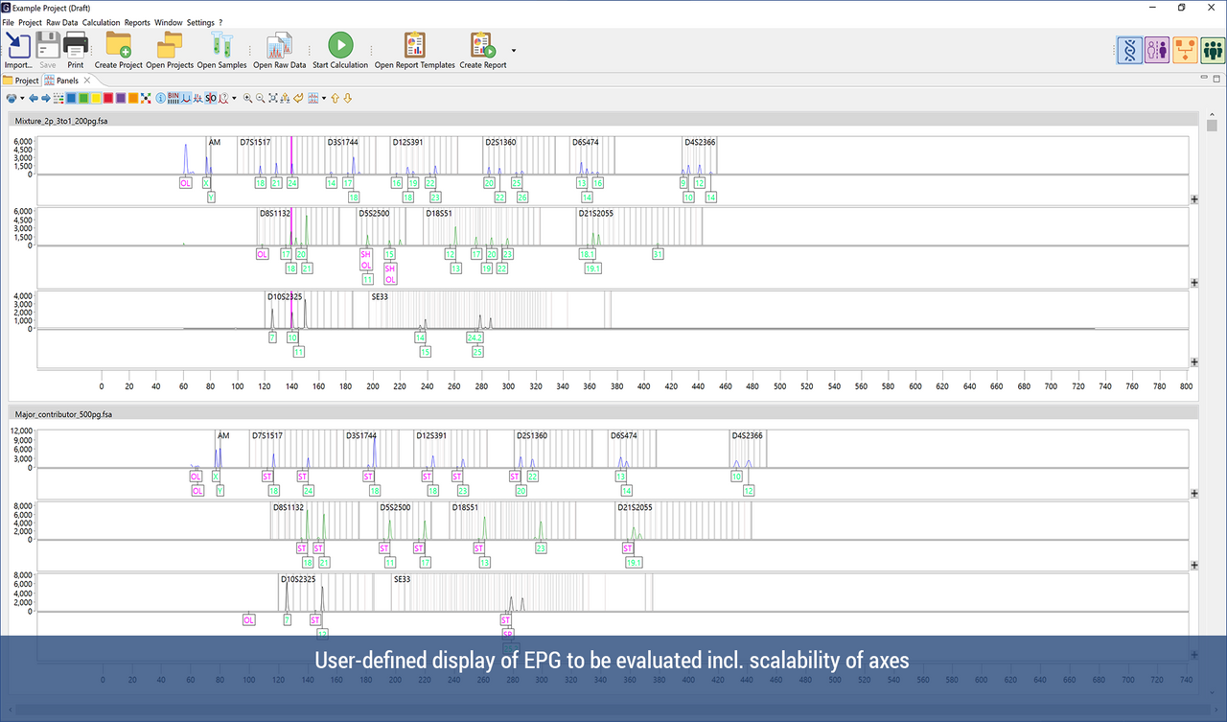Screen dimensions: 1227x722
Task: Toggle the BIN display button
Action: (174, 98)
